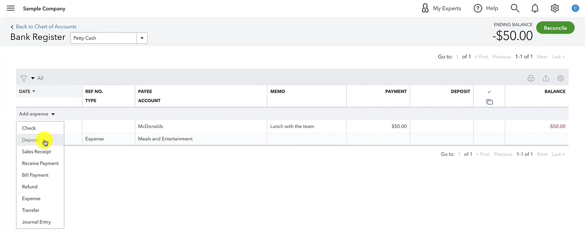This screenshot has width=585, height=234.
Task: Export the register with upload icon
Action: pyautogui.click(x=546, y=78)
